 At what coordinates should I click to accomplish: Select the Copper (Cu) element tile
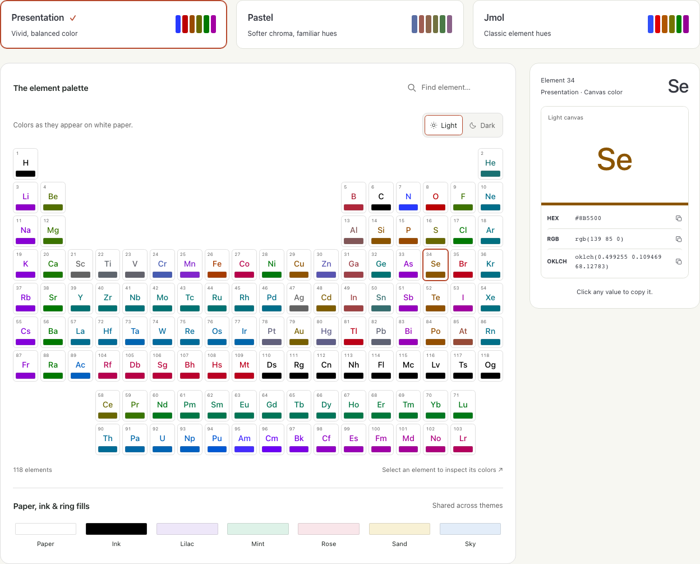(299, 264)
